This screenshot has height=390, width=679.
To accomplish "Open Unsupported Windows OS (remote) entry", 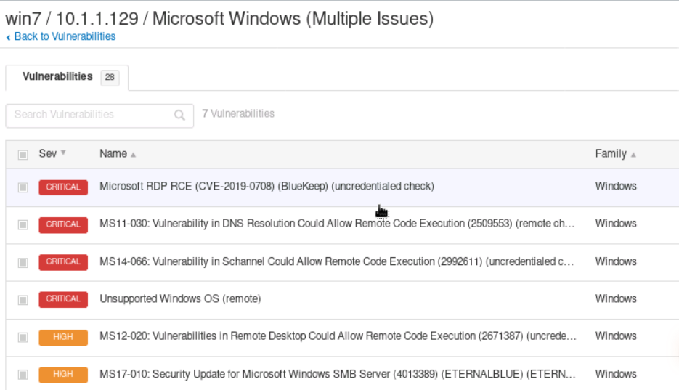I will 180,298.
